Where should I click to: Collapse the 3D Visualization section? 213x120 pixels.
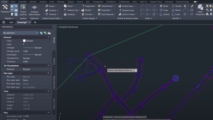pos(48,66)
